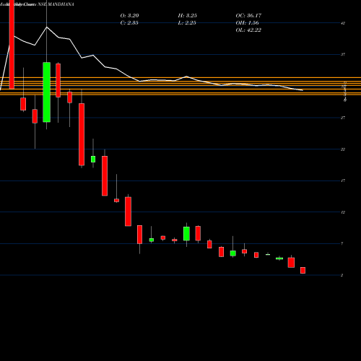Image resolution: width=361 pixels, height=361 pixels.
Task: Click the NSE MANDHANA chart title
Action: pos(56,4)
